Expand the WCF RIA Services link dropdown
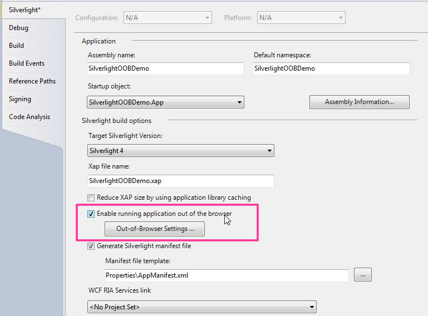The image size is (428, 316). pyautogui.click(x=202, y=307)
